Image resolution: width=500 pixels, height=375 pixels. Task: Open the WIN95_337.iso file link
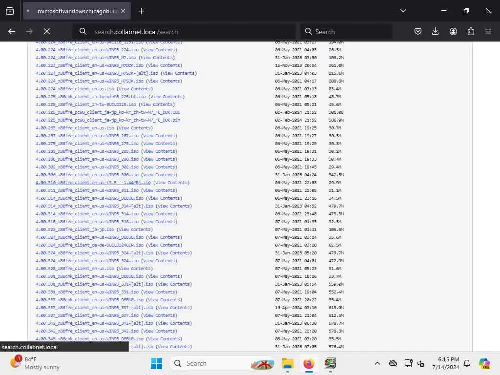[x=87, y=315]
